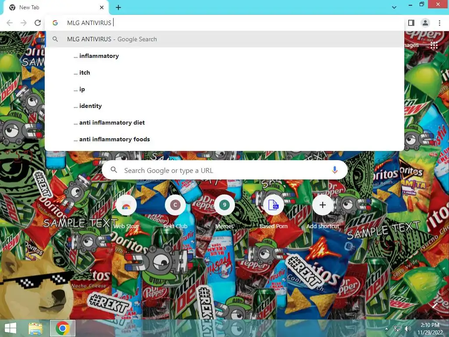Open network status in system tray

pos(397,329)
